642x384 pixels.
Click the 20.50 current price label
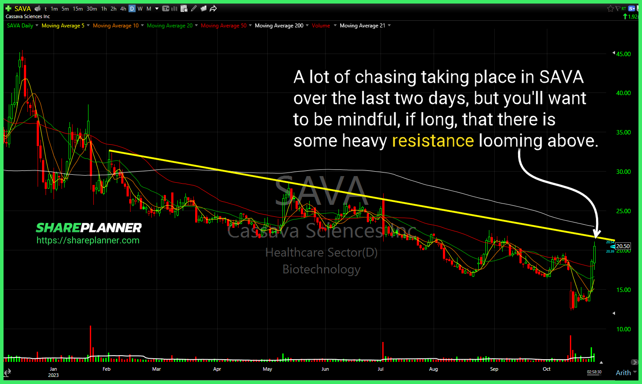623,246
